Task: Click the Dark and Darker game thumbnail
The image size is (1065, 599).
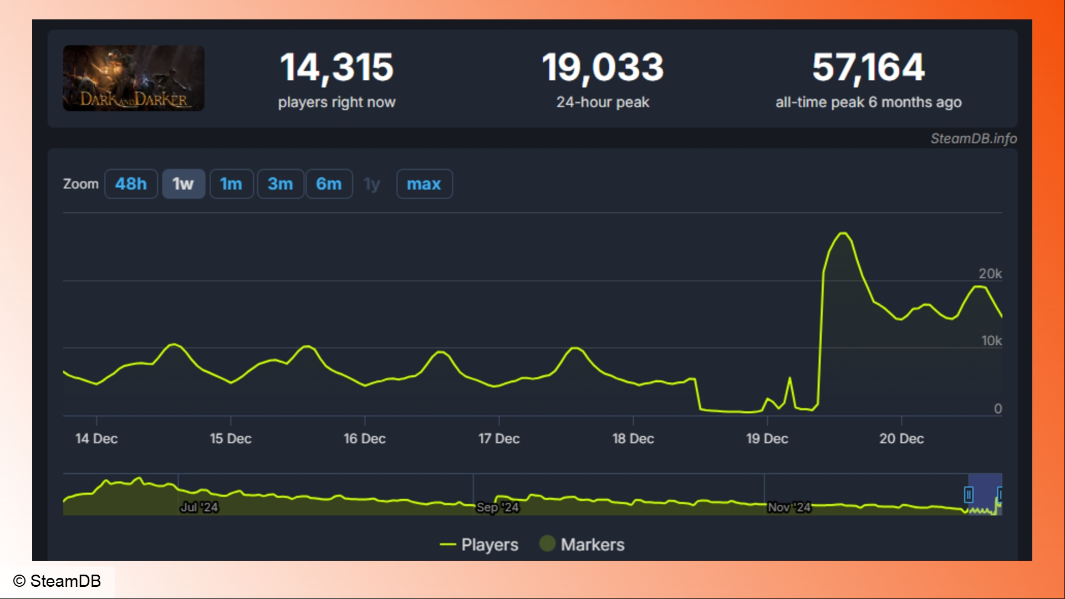Action: [x=134, y=78]
